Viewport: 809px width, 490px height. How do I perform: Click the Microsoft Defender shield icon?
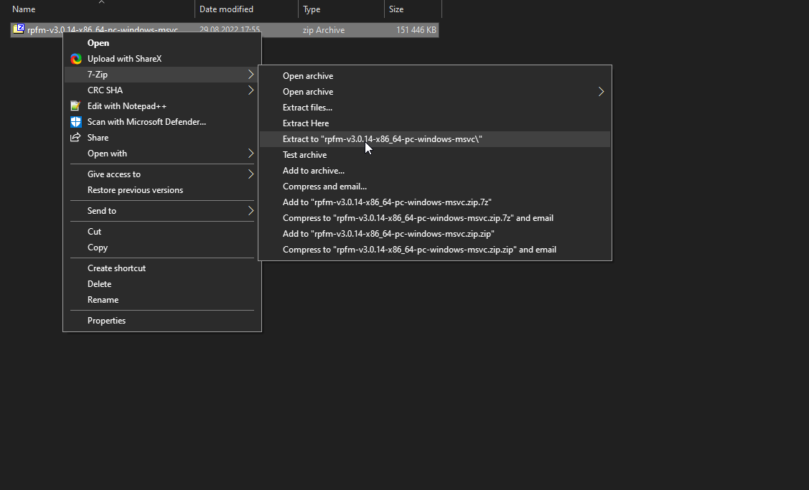[x=76, y=122]
